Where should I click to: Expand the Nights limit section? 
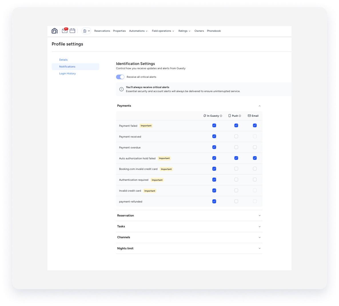click(260, 248)
